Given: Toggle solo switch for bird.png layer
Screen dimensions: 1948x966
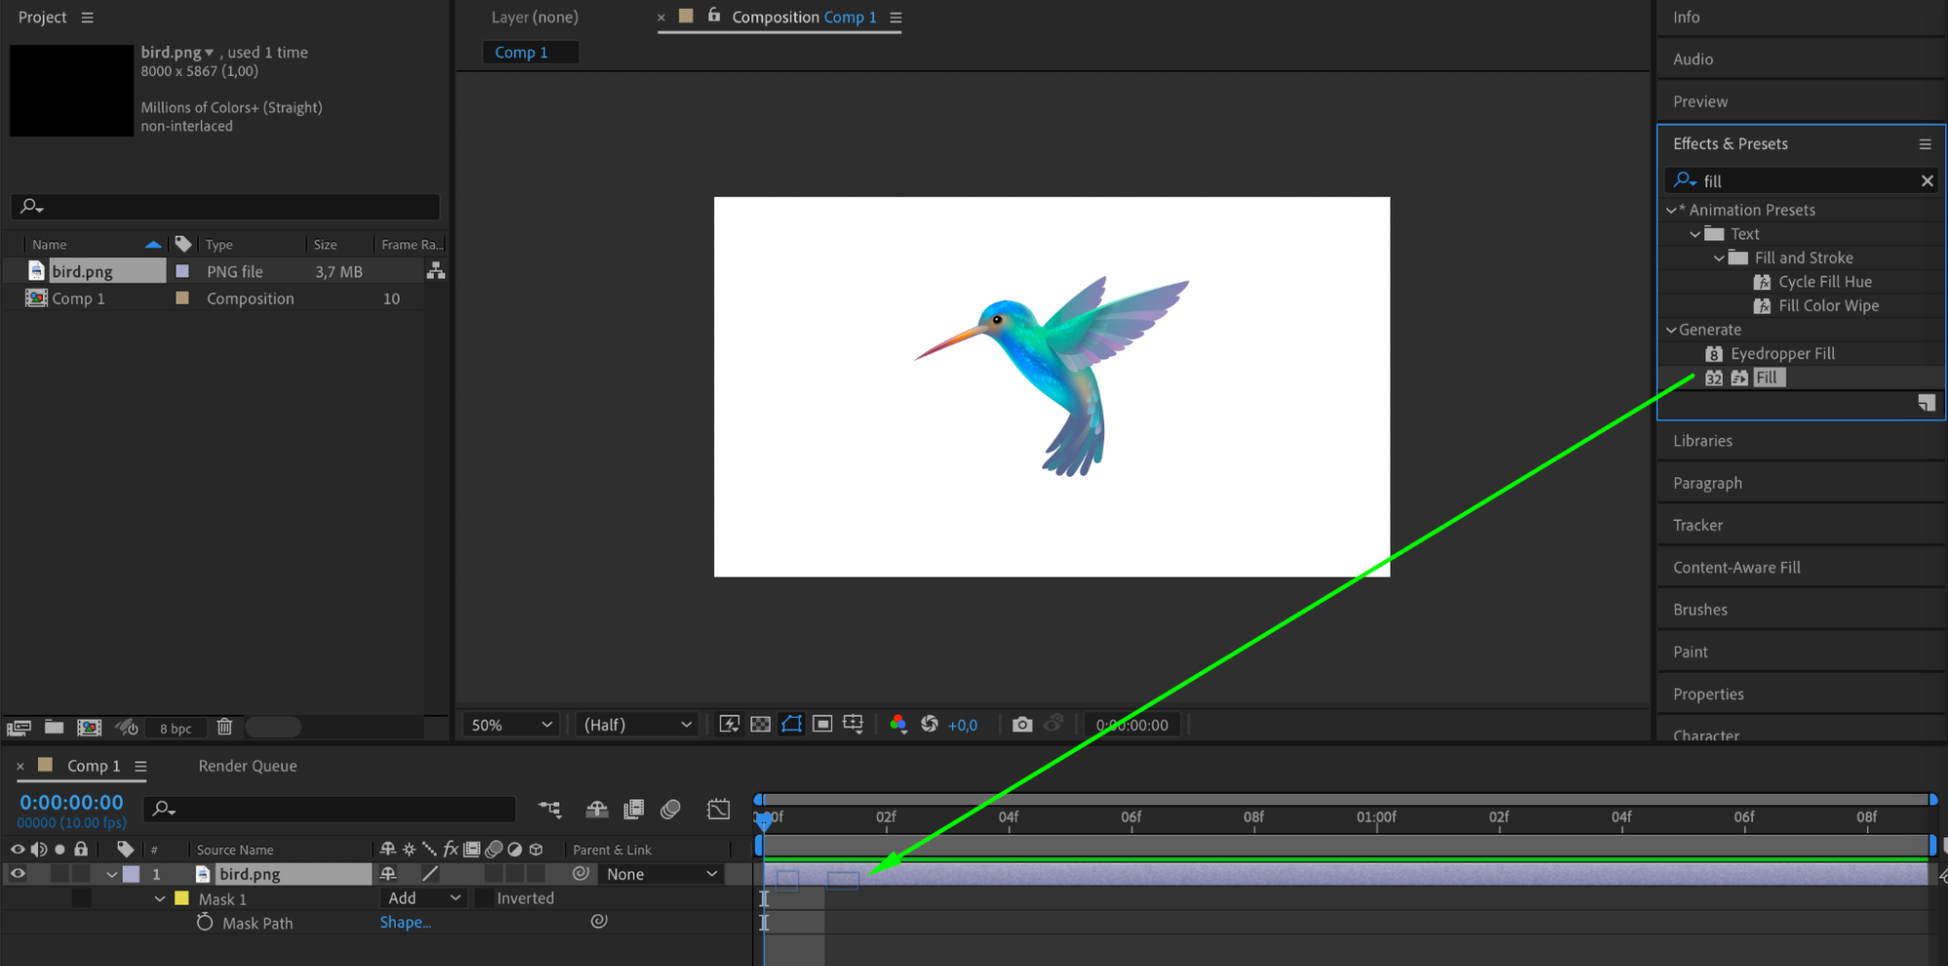Looking at the screenshot, I should tap(60, 873).
